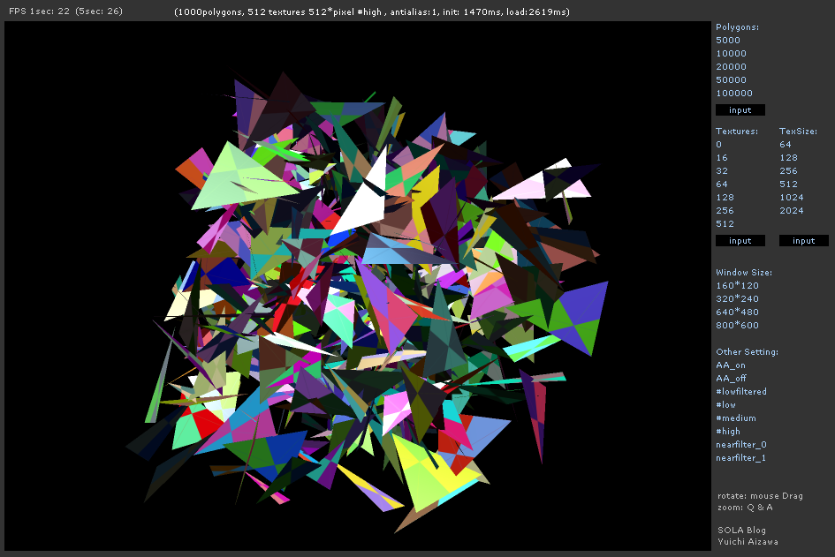Screen dimensions: 835x557
Task: Set polygon count to 5000
Action: (728, 41)
